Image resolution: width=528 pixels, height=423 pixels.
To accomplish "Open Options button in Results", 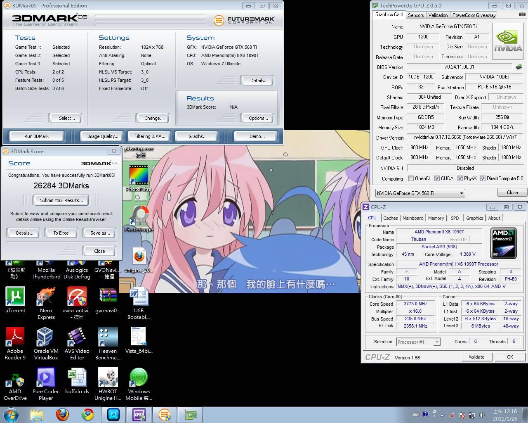I will click(x=258, y=118).
